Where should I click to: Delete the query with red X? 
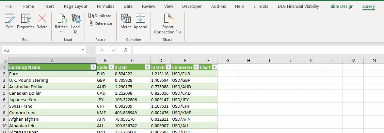(42, 21)
